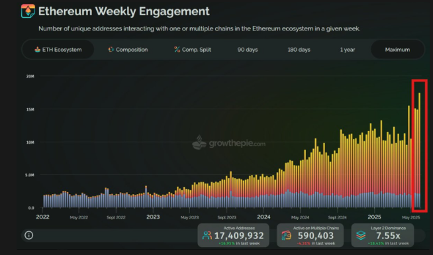
Task: Click the Active Addresses value 17,409,932
Action: point(239,236)
